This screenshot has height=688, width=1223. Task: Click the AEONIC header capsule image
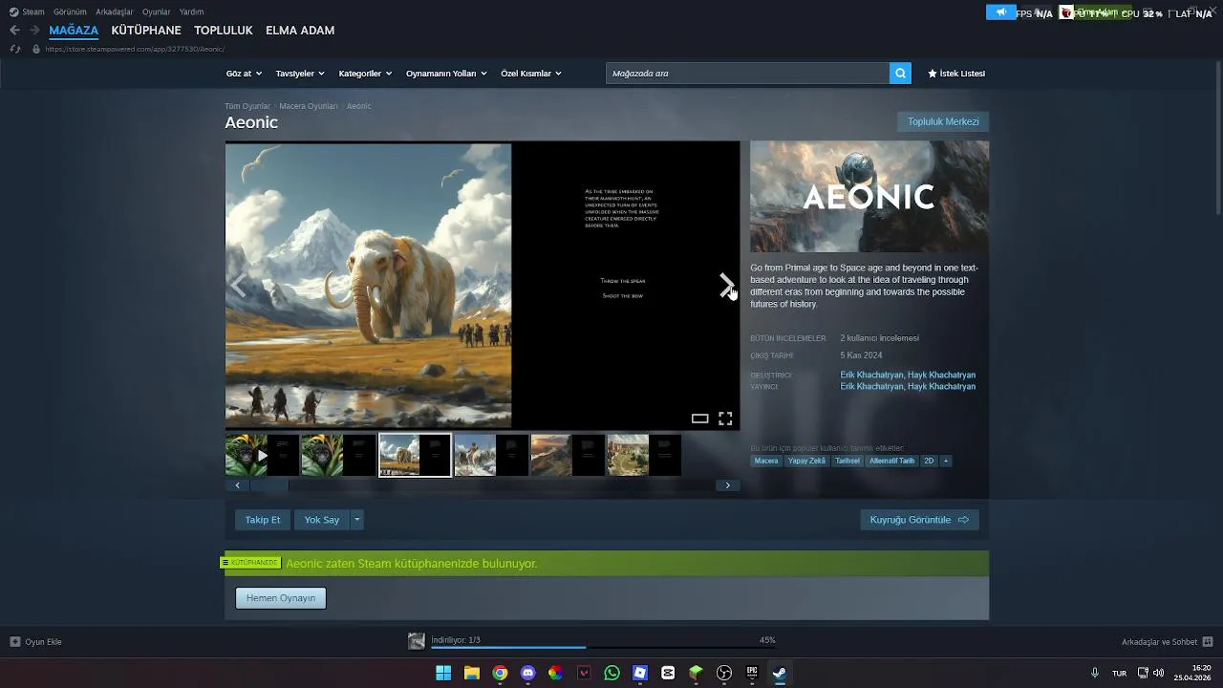(869, 197)
